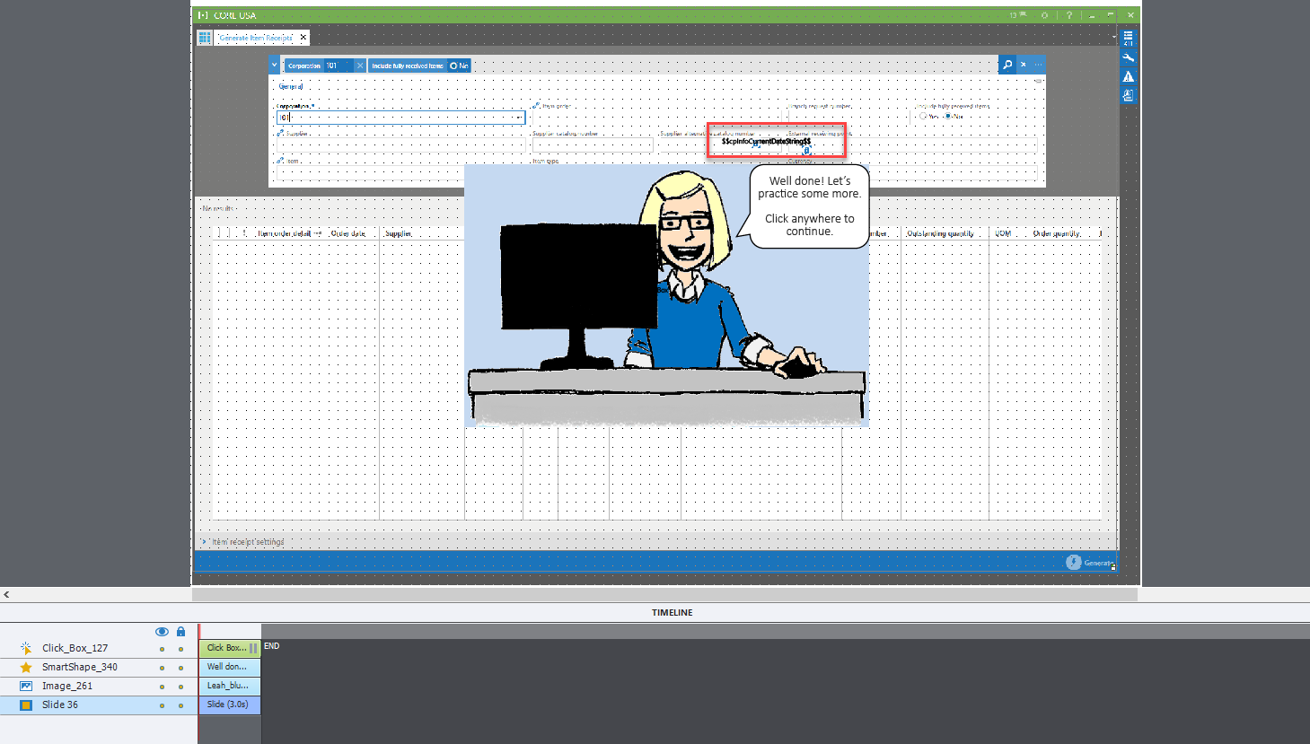Click the Click_Box_127 layer icon
The width and height of the screenshot is (1310, 744).
coord(26,648)
